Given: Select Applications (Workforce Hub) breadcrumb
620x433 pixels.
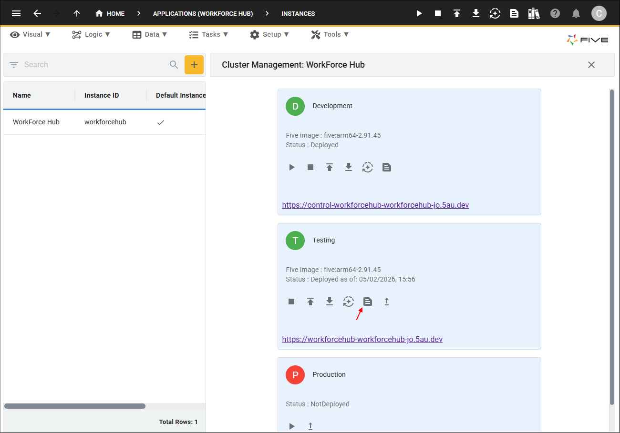Looking at the screenshot, I should pyautogui.click(x=203, y=13).
